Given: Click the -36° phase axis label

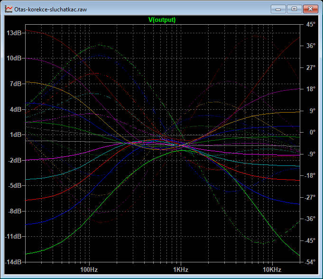Looking at the screenshot, I should 310,219.
